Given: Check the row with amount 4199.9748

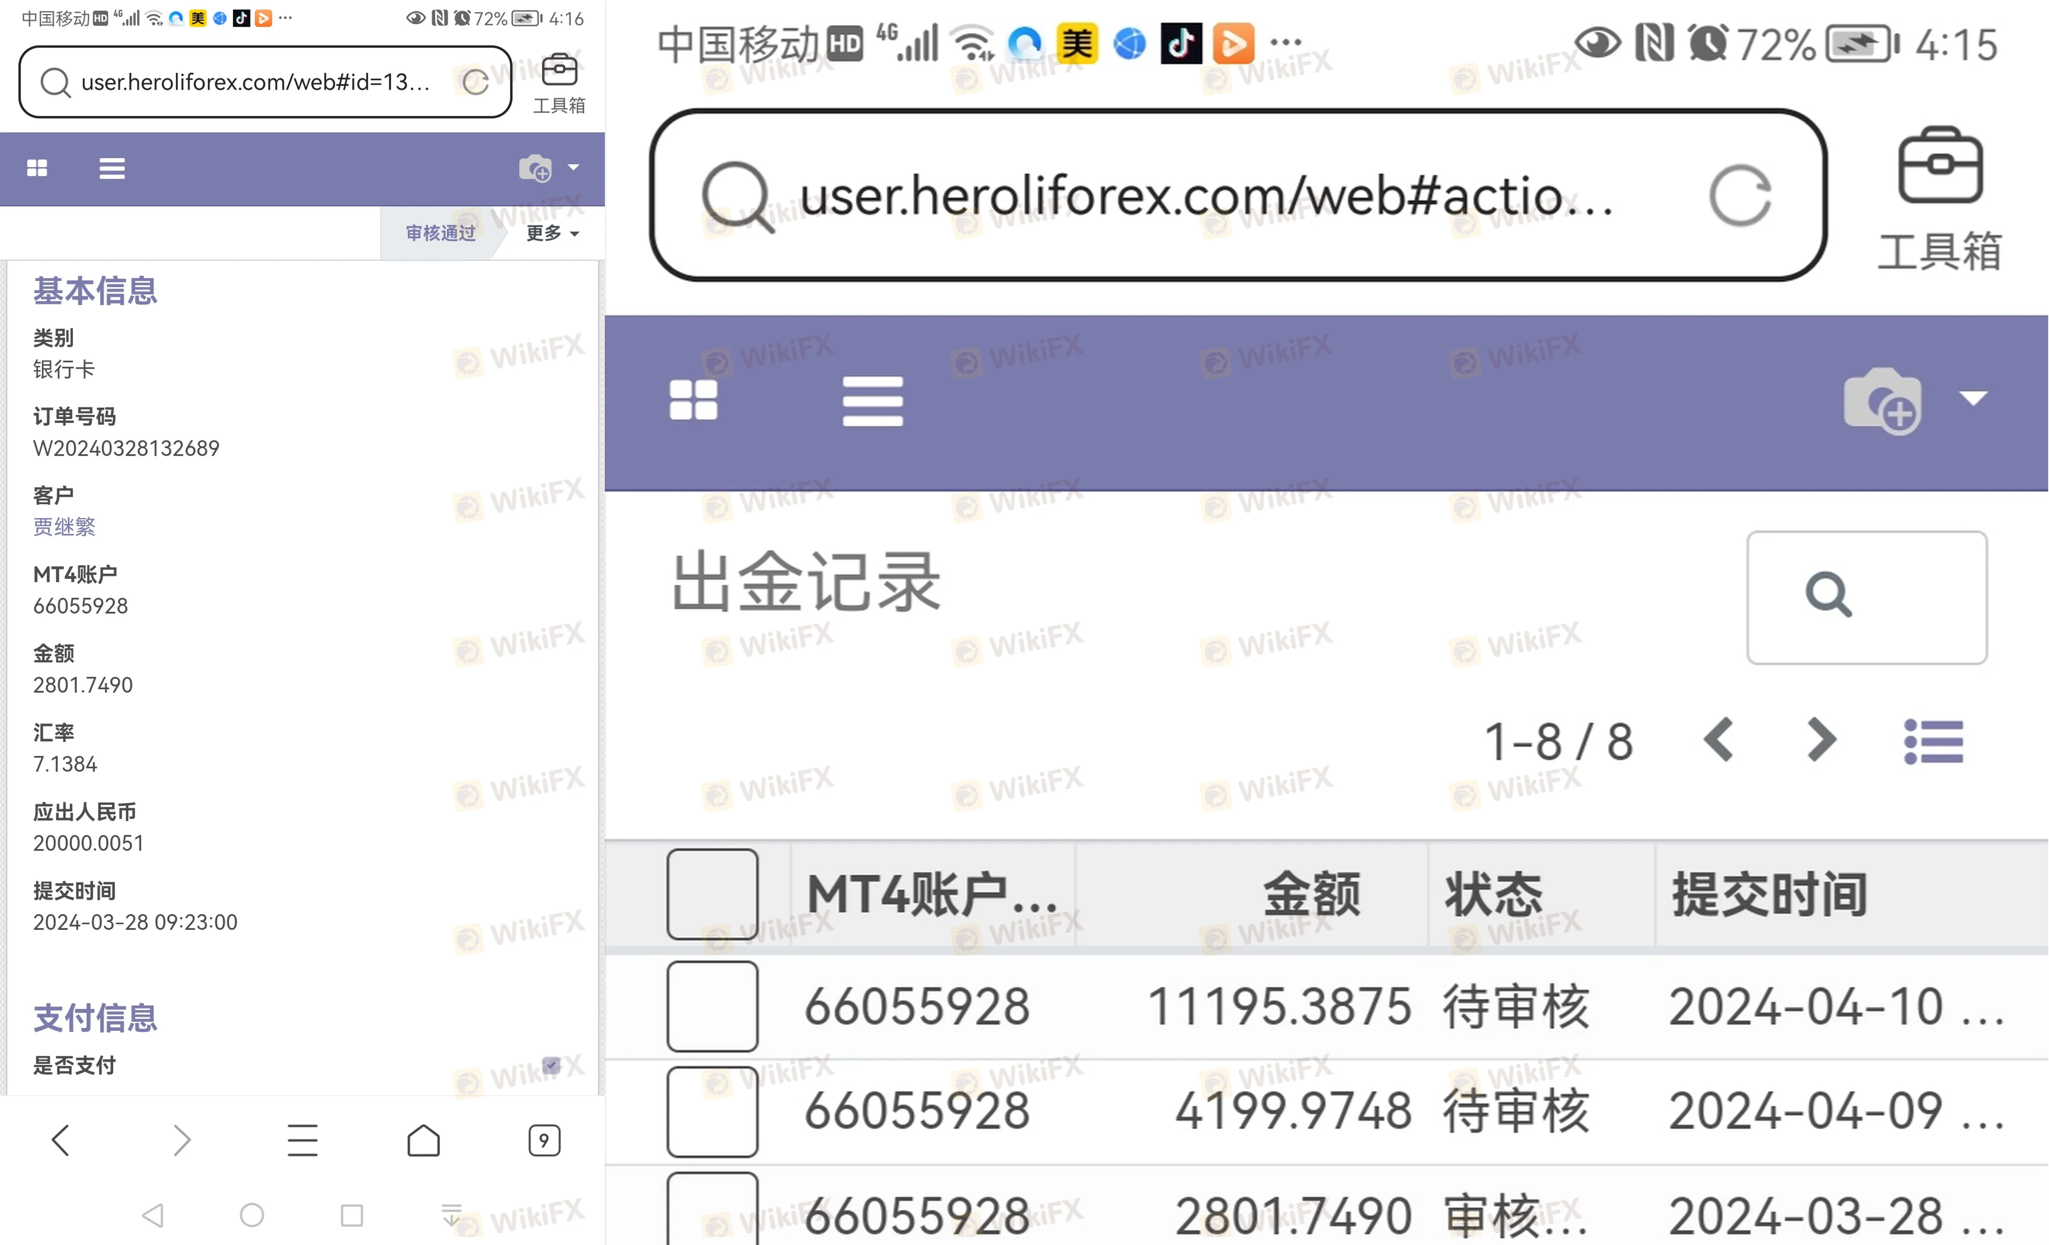Looking at the screenshot, I should [x=712, y=1111].
